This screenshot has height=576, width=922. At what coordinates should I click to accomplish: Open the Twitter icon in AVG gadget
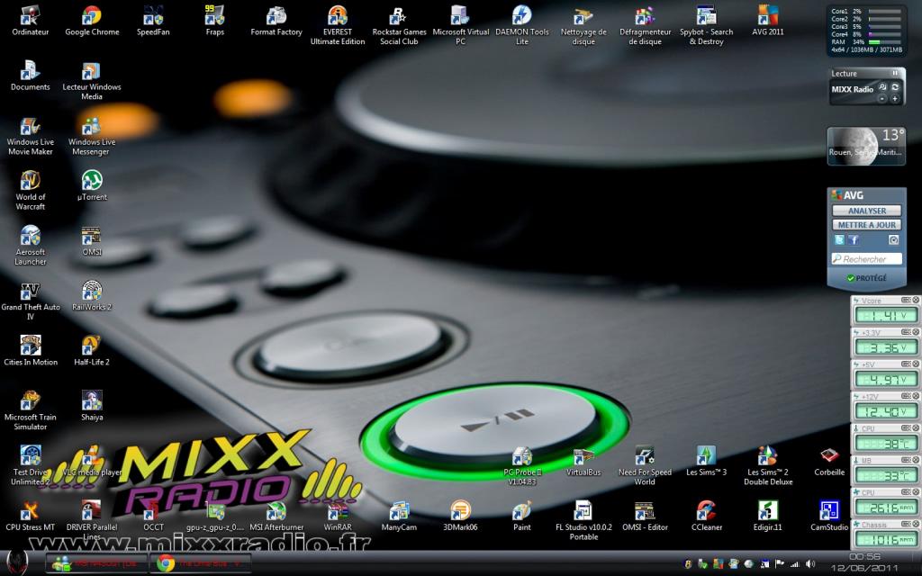click(839, 239)
